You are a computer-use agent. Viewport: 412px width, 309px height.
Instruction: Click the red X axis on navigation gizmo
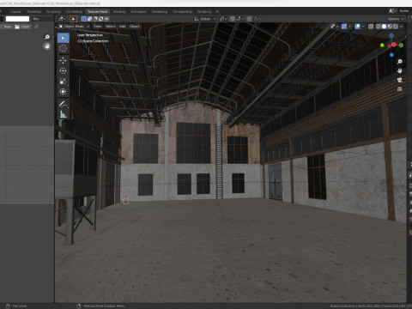pos(394,45)
